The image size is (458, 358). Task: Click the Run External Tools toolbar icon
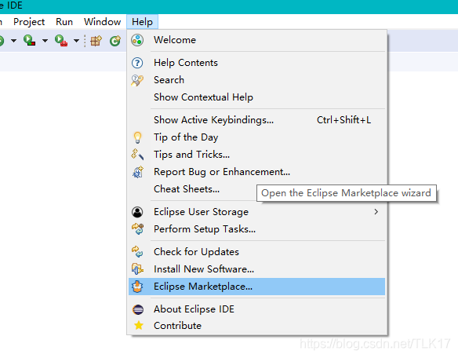coord(61,40)
